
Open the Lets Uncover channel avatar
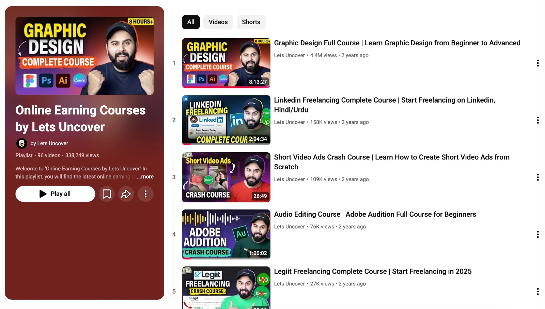click(x=22, y=143)
